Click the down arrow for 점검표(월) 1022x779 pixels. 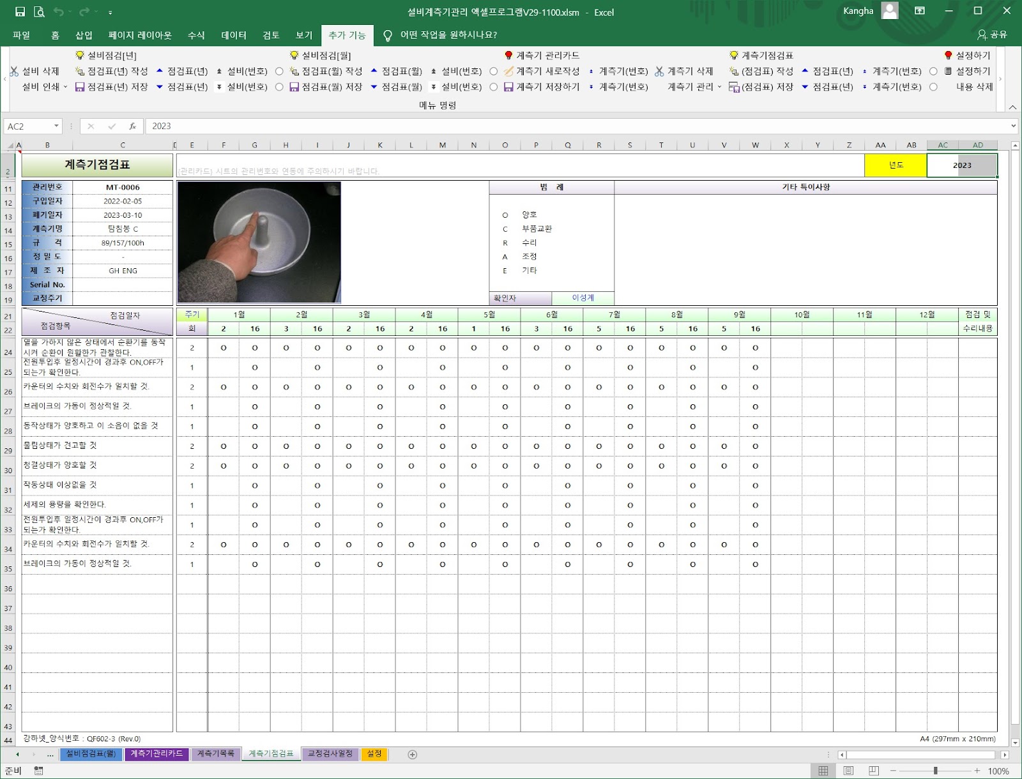(374, 87)
